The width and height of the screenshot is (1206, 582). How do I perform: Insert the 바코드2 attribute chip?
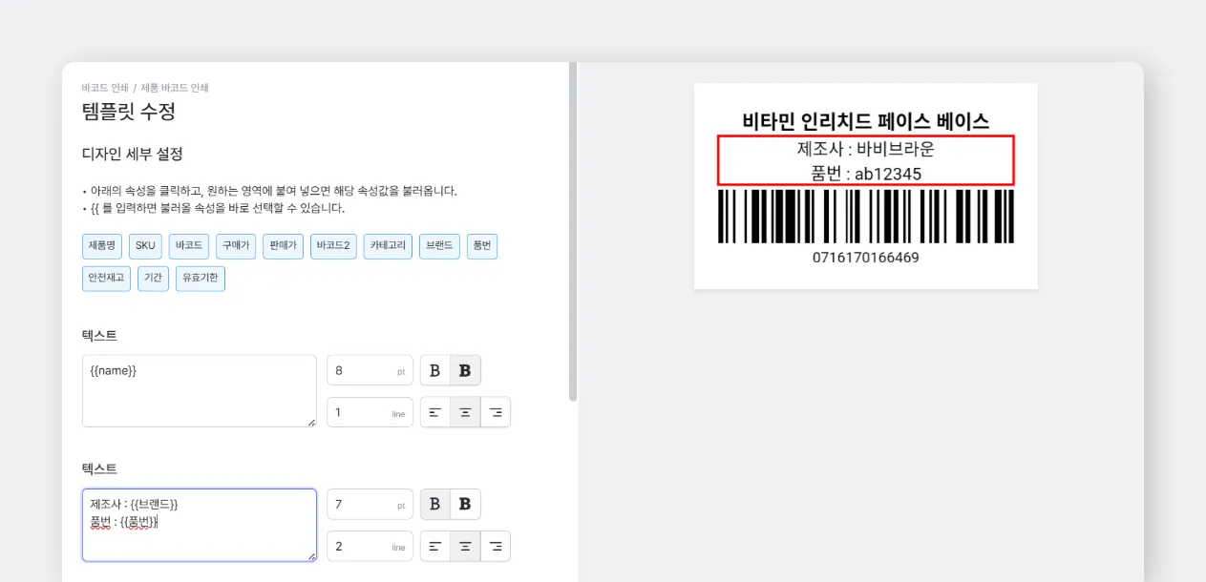pos(333,246)
